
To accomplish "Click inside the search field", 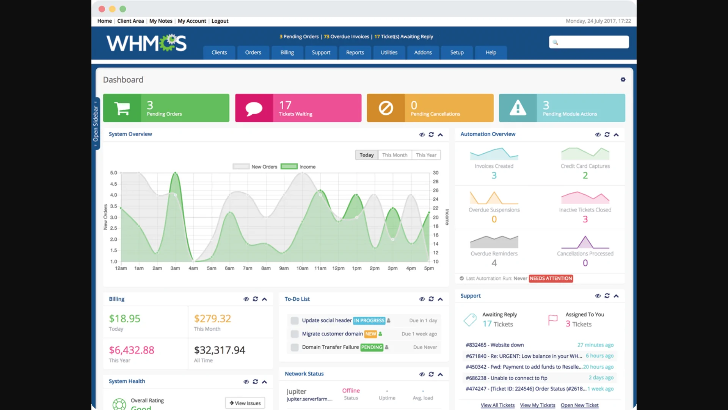I will [x=588, y=42].
